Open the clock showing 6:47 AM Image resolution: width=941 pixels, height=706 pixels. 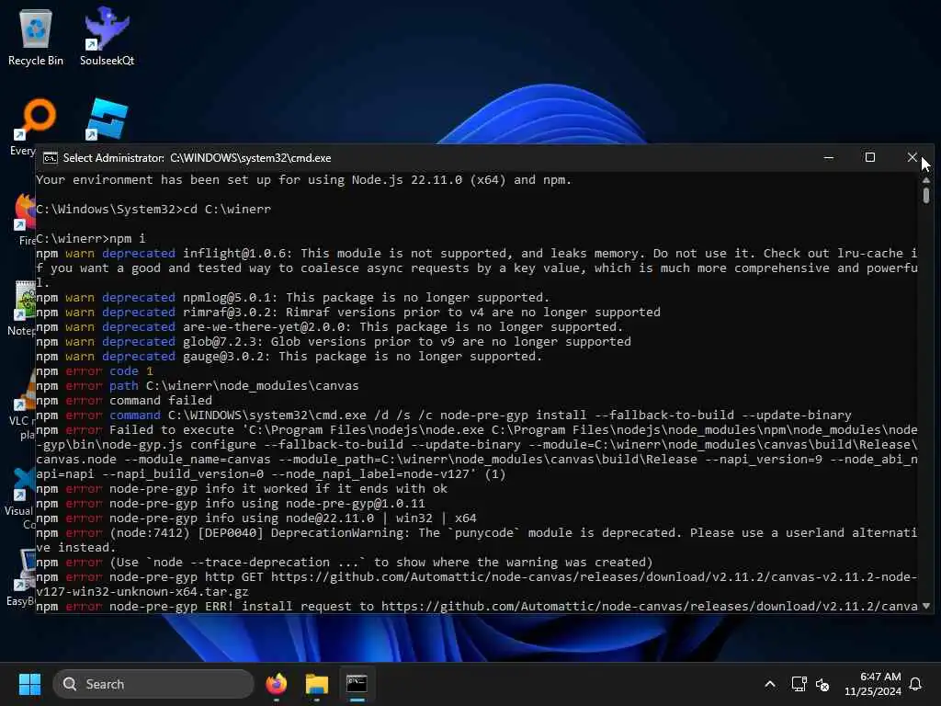873,684
